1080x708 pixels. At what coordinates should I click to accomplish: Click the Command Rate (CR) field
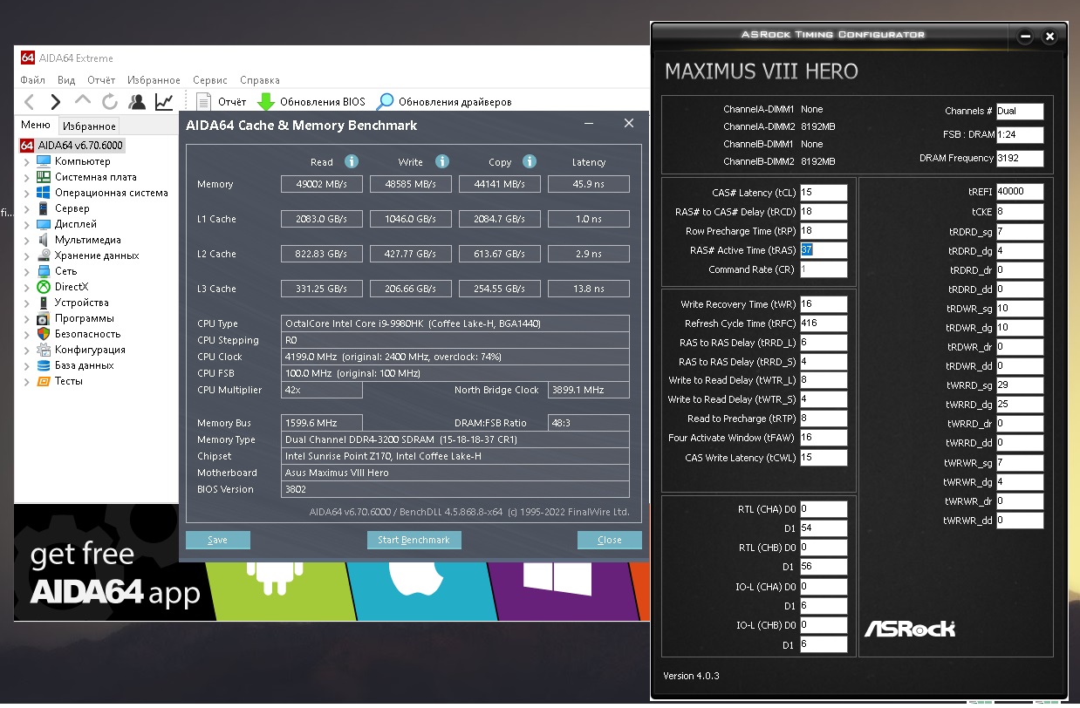(x=823, y=269)
